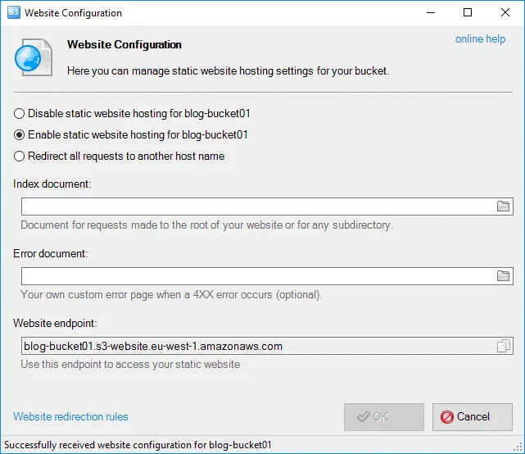
Task: Open the online help link
Action: (480, 39)
